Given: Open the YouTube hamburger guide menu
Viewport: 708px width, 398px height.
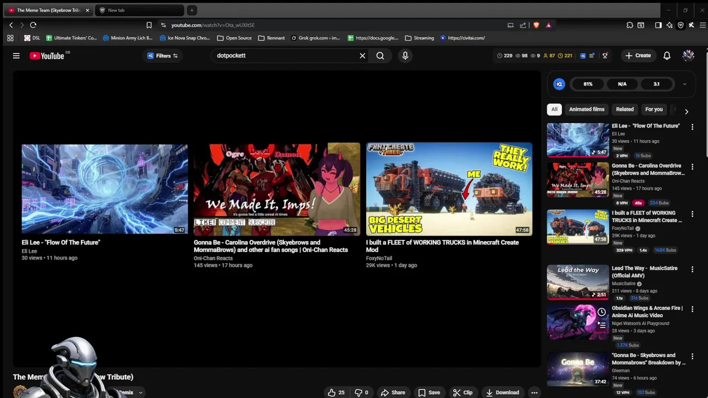Looking at the screenshot, I should pyautogui.click(x=16, y=55).
